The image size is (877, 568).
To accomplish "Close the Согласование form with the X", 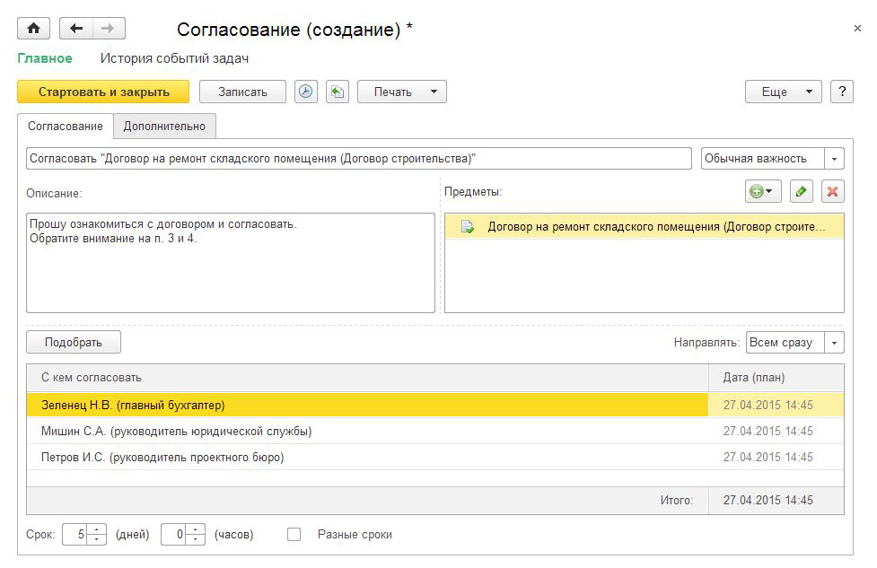I will [x=857, y=28].
